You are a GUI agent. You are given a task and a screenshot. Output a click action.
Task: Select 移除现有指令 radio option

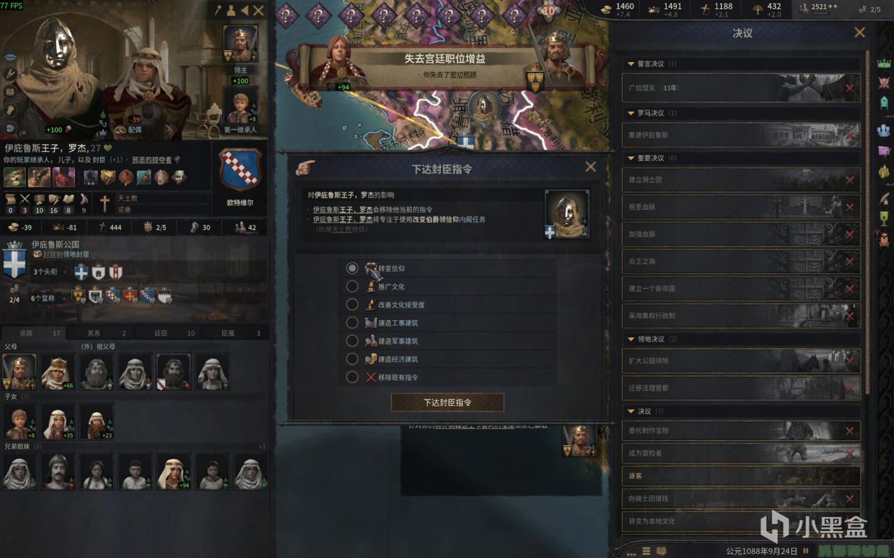tap(353, 377)
